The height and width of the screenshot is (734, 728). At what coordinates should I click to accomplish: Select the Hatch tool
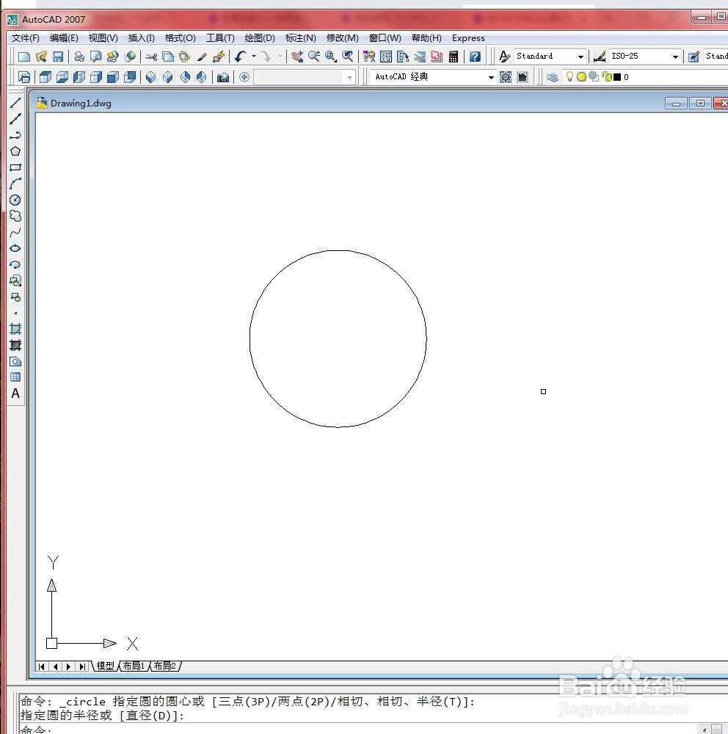click(15, 329)
